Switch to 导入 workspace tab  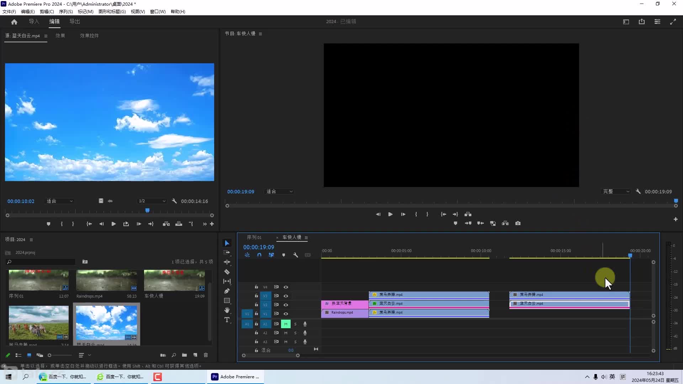(34, 21)
